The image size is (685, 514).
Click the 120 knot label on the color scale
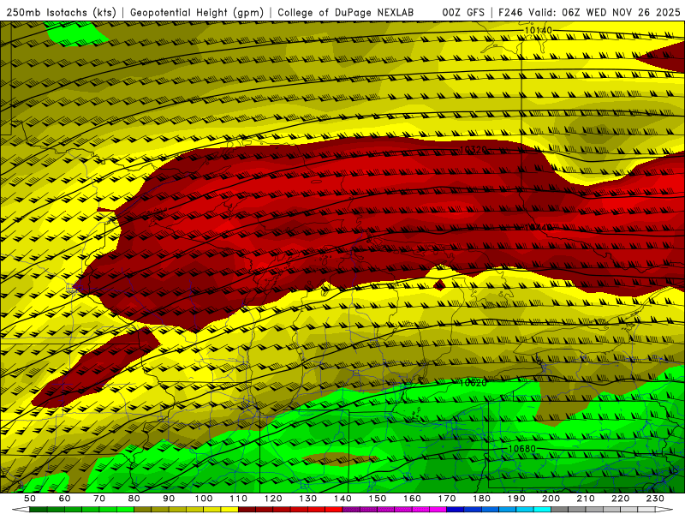[x=273, y=499]
